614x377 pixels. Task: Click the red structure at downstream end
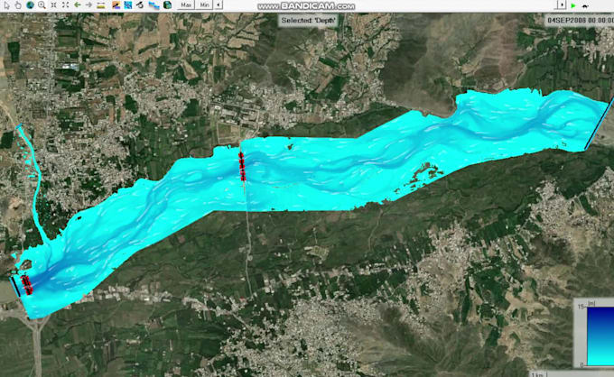point(26,285)
